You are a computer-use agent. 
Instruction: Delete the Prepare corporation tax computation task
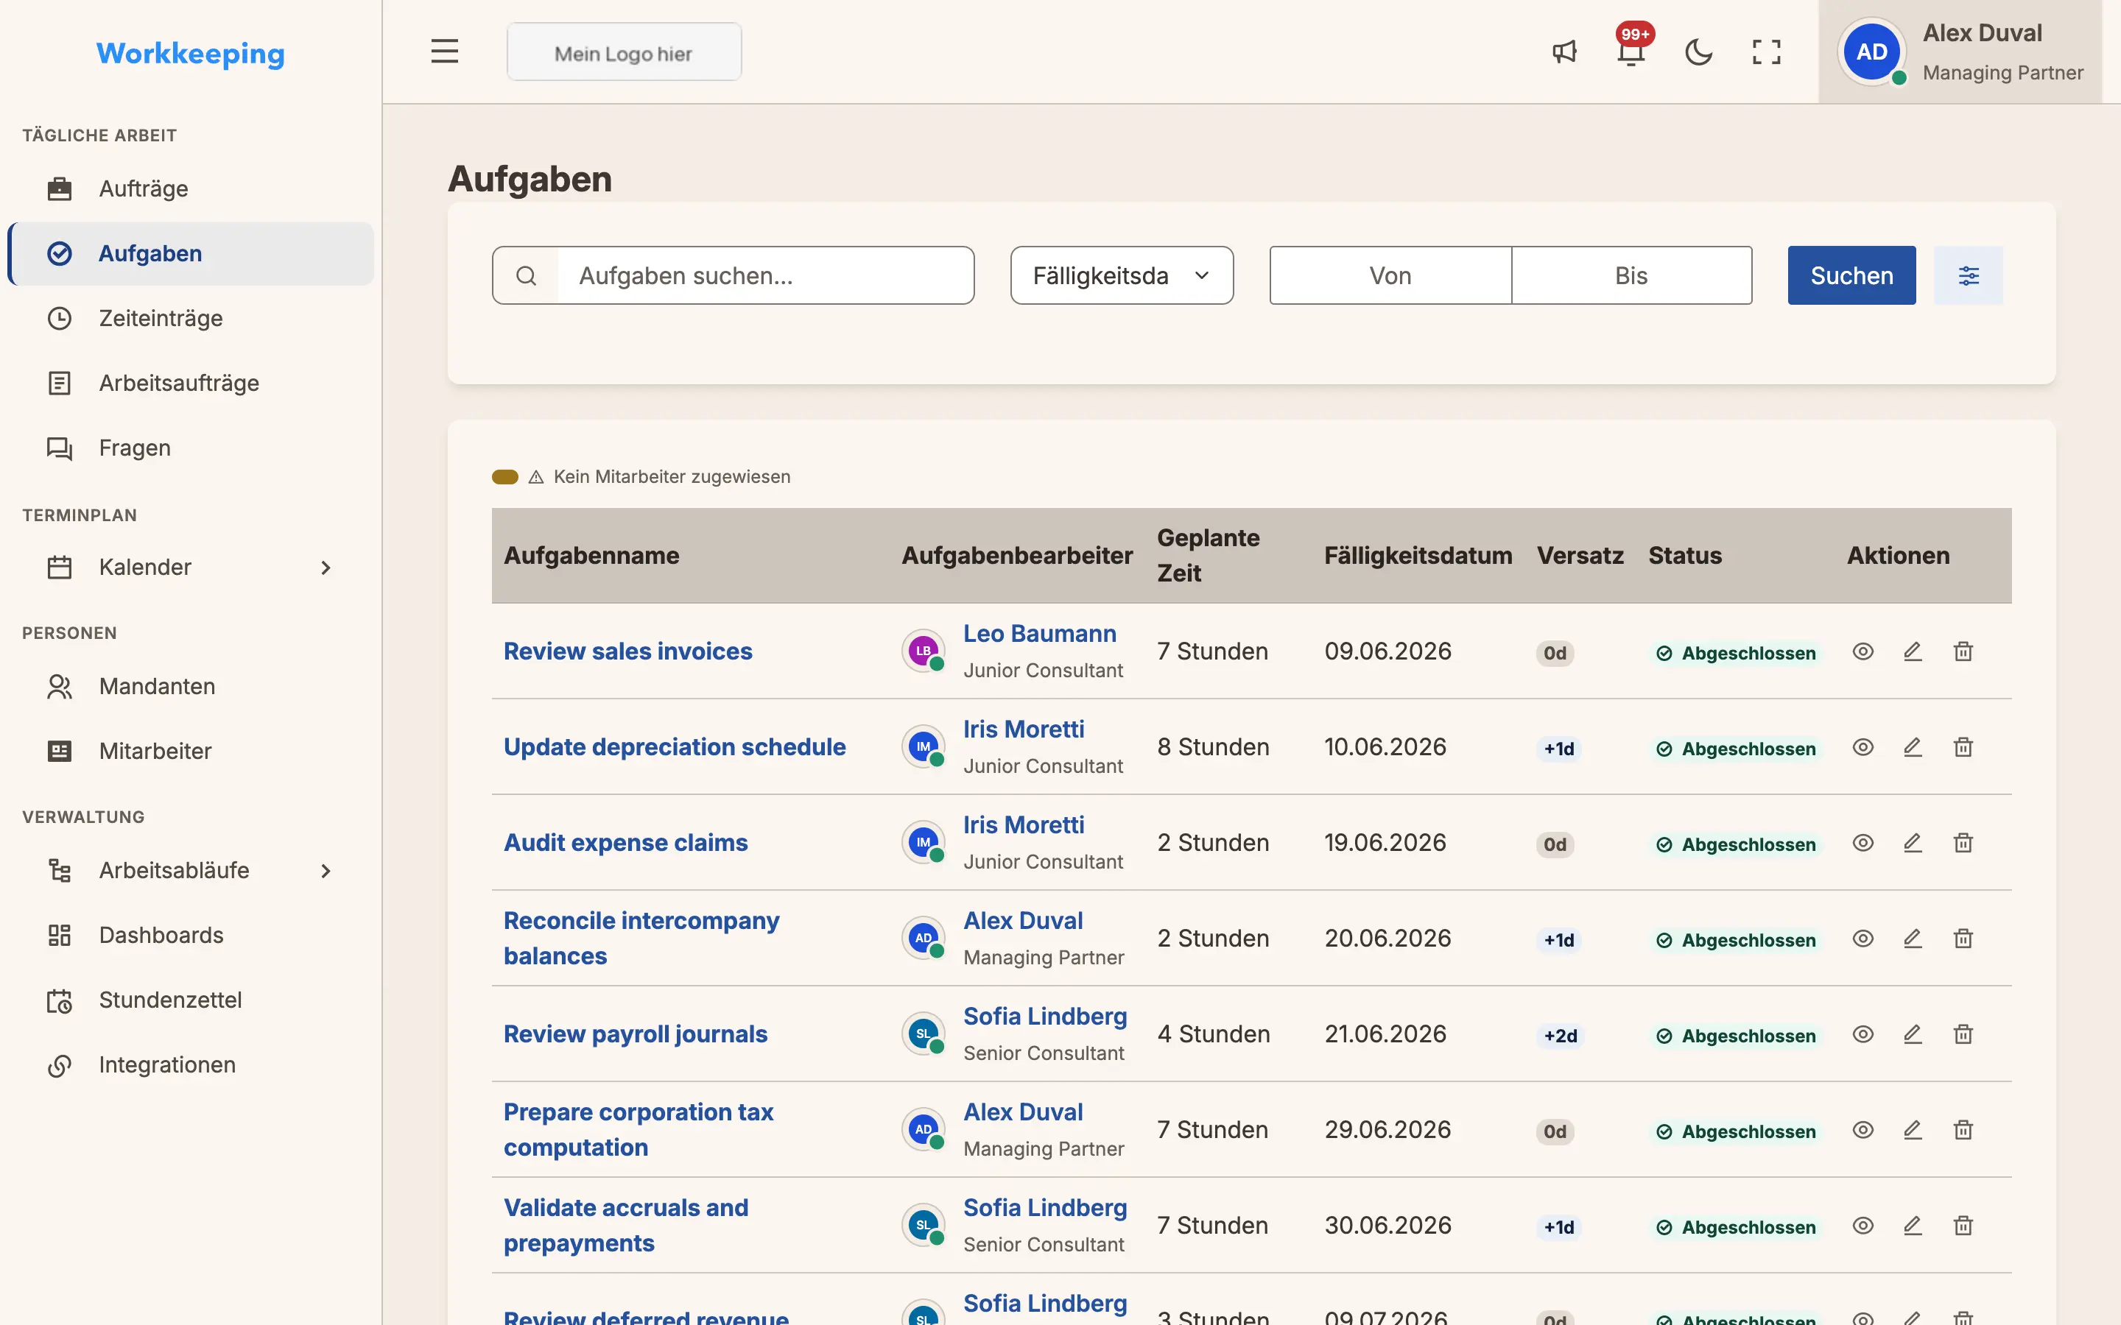point(1963,1130)
